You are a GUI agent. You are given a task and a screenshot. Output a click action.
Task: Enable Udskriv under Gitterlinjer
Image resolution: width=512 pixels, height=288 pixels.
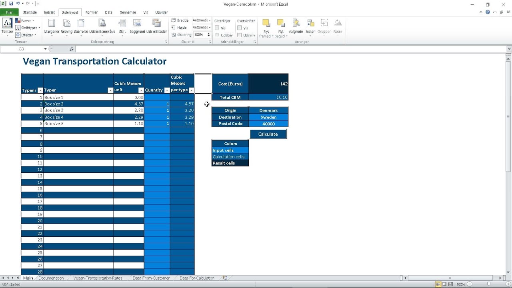pos(217,34)
